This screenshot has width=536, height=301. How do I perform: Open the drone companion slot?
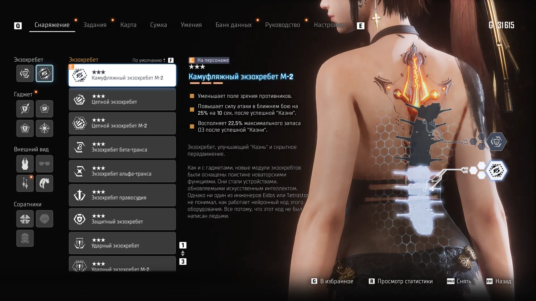pyautogui.click(x=25, y=219)
